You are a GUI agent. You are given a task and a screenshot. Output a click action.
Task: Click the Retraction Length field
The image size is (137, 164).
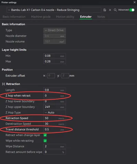point(54,90)
